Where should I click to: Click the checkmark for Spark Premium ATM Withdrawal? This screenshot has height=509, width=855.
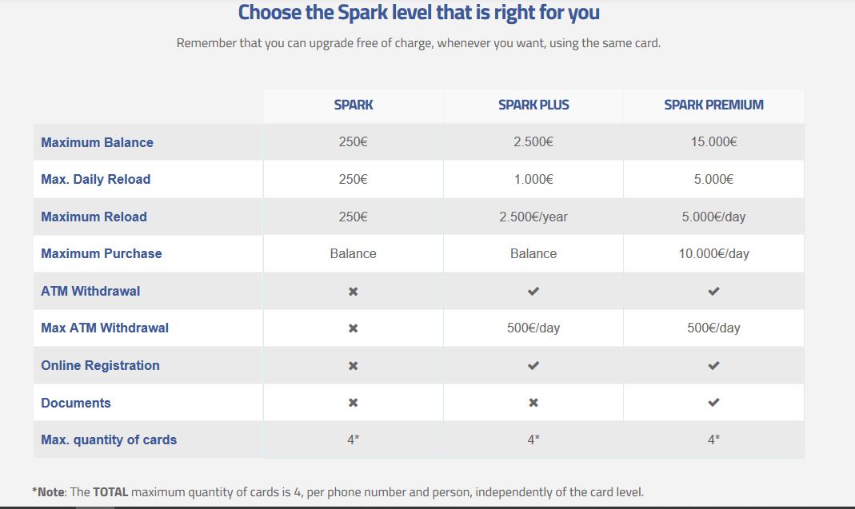[x=713, y=291]
